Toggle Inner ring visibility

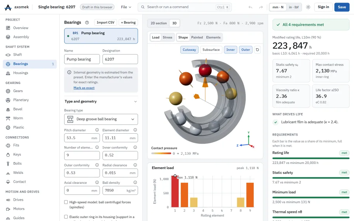coord(230,50)
